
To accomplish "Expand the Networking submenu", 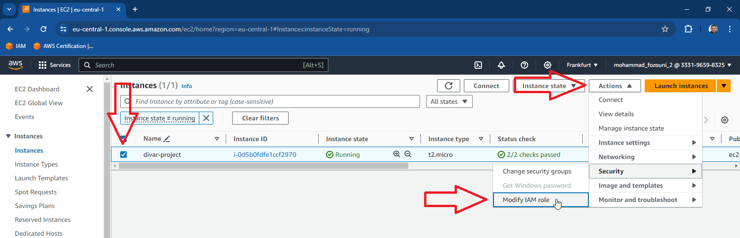I will pos(646,157).
